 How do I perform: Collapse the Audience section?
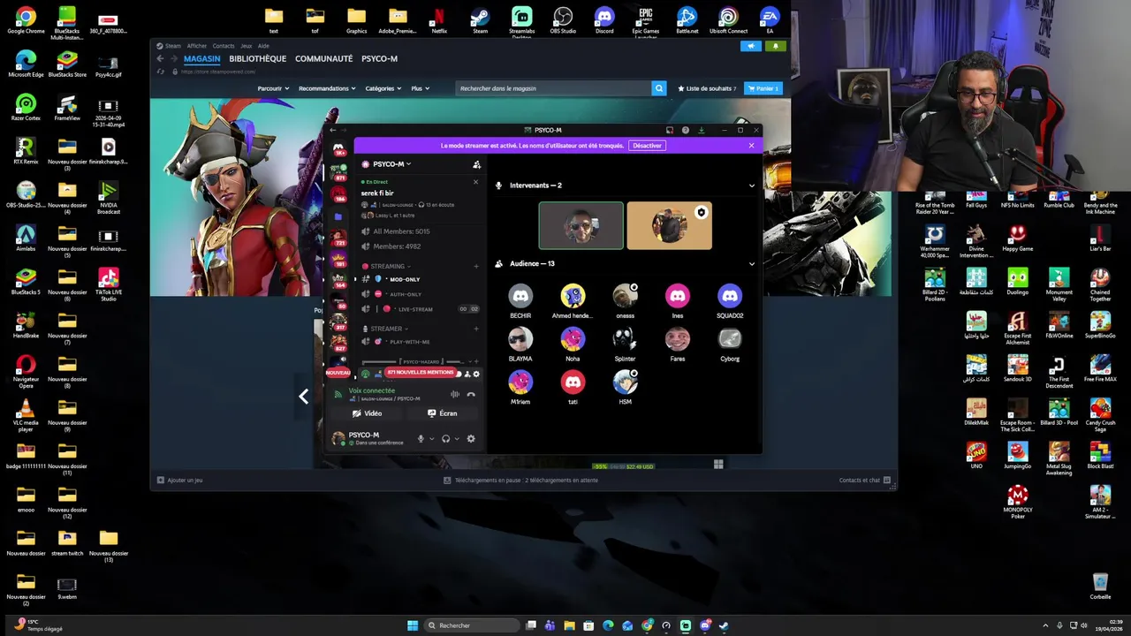752,263
